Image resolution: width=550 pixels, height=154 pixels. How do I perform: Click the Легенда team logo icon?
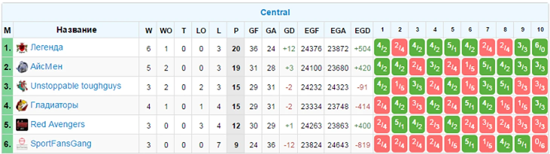point(22,48)
